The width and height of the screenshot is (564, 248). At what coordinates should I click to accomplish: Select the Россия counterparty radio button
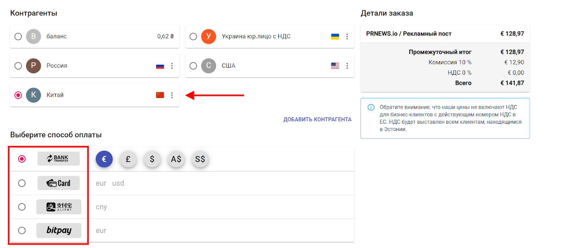tap(18, 66)
